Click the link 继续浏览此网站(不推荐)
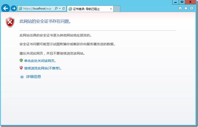Screen dimensions: 198x127 [43, 68]
